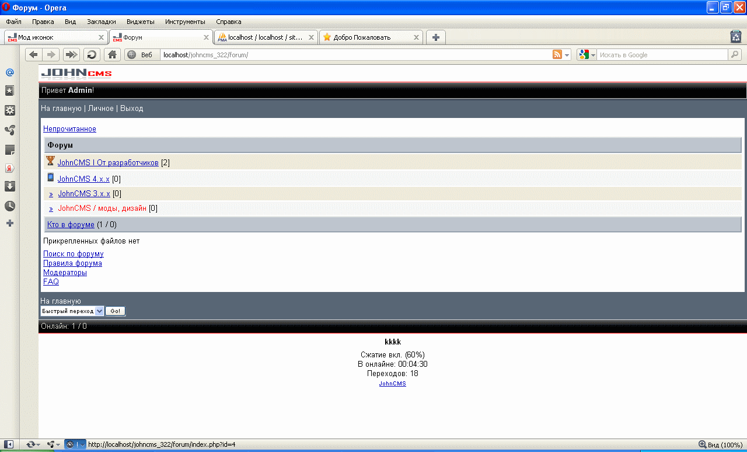This screenshot has width=747, height=452.
Task: Open the FAQ link
Action: [x=51, y=282]
